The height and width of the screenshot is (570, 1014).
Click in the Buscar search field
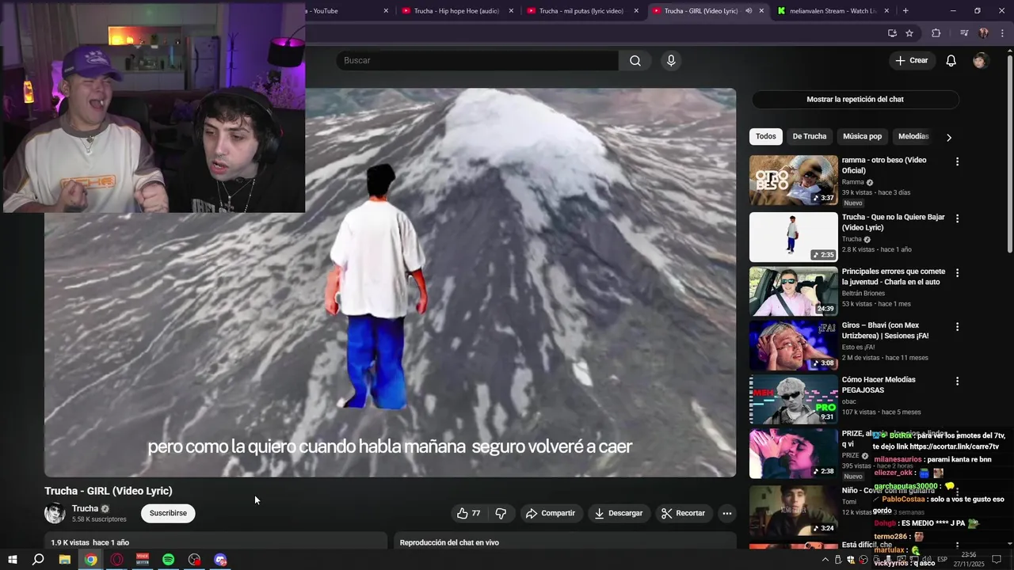478,61
